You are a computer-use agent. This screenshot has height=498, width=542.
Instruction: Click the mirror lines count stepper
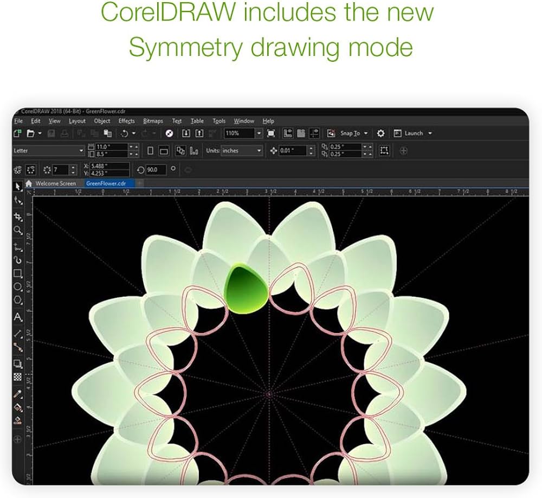(73, 170)
